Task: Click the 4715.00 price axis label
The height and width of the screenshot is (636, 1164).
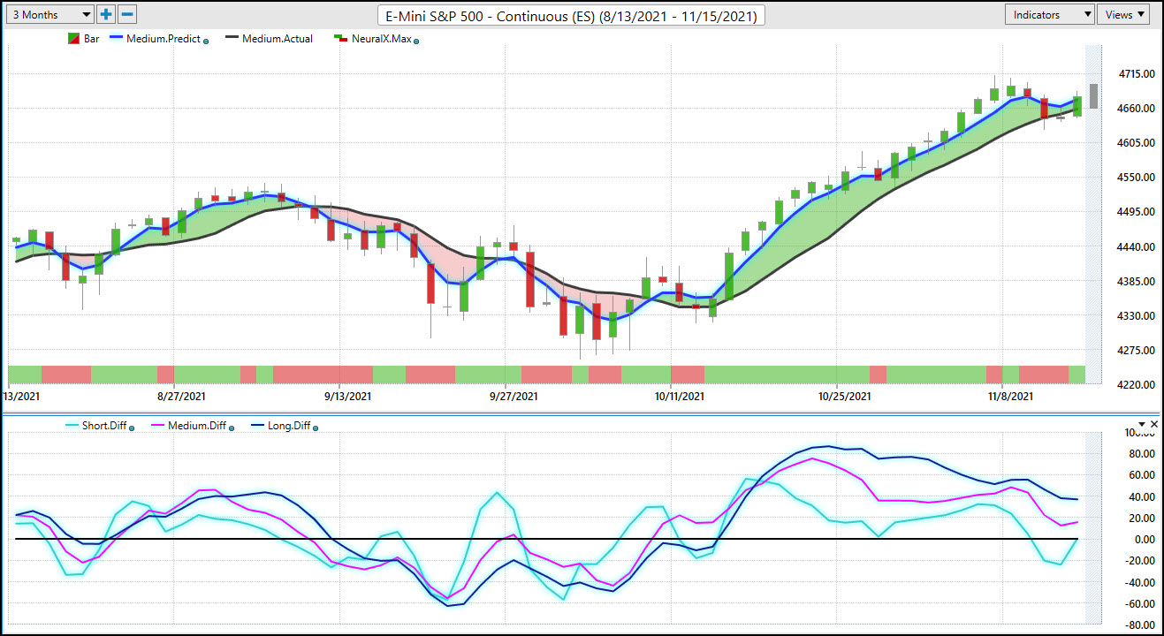Action: pos(1137,74)
